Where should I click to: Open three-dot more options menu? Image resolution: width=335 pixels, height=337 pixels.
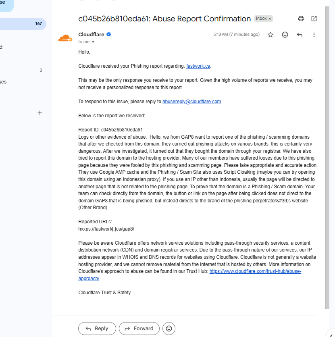coord(314,35)
